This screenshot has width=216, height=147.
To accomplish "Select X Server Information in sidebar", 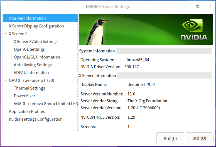I will point(27,18).
